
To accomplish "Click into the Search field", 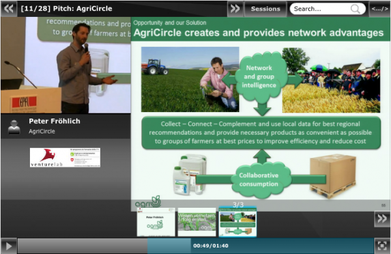I will coord(322,9).
